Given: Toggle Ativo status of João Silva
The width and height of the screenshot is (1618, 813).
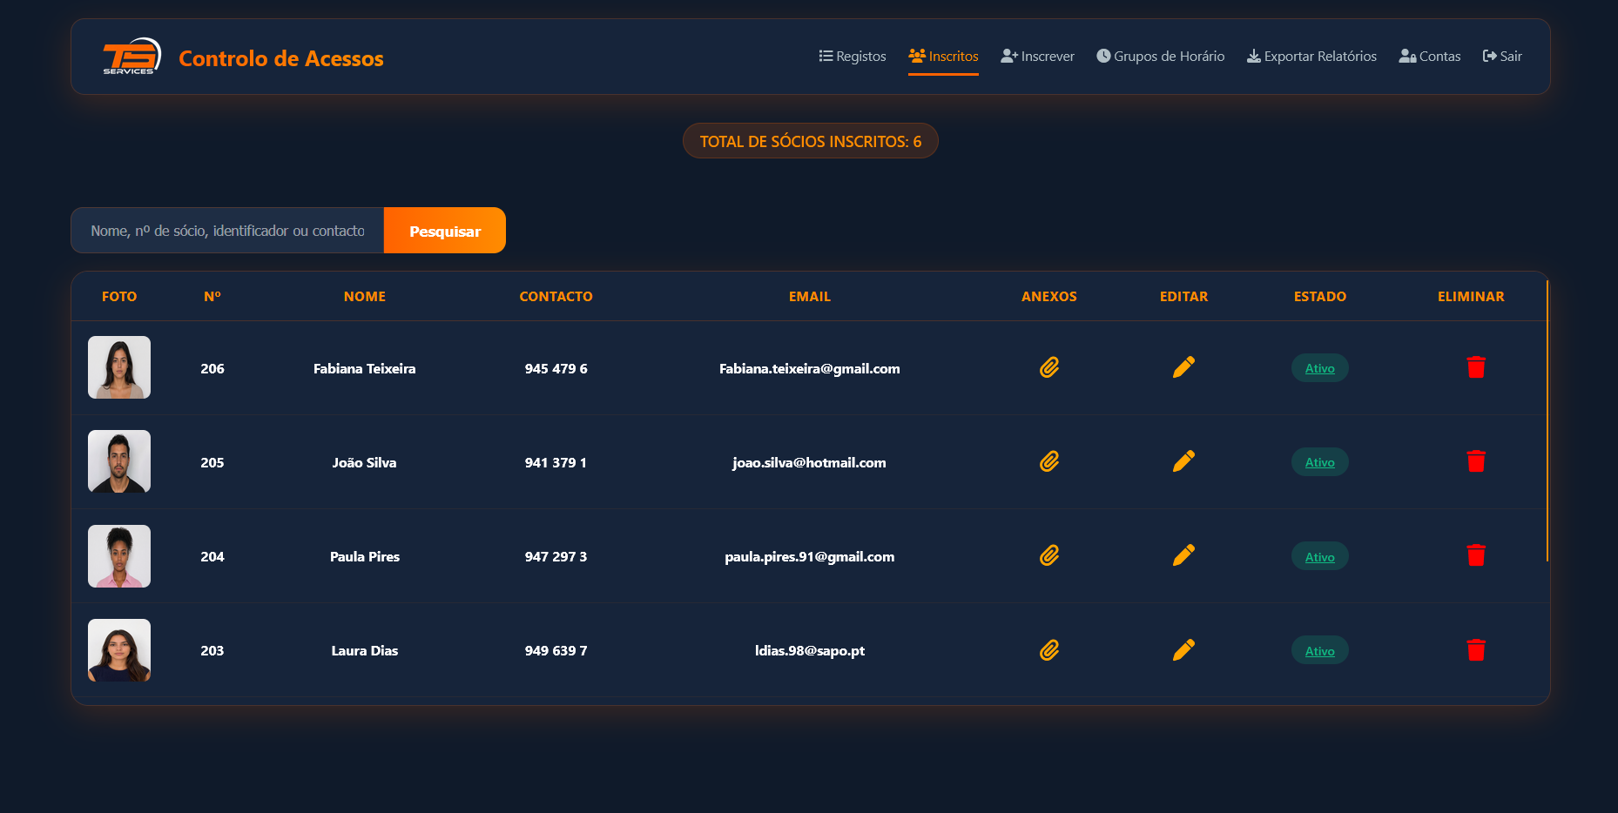Looking at the screenshot, I should click(1319, 462).
